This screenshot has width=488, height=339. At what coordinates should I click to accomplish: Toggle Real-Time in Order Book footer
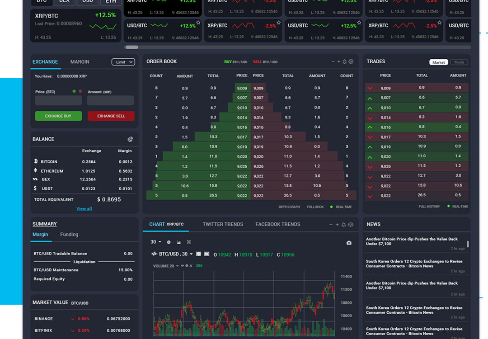[x=341, y=207]
